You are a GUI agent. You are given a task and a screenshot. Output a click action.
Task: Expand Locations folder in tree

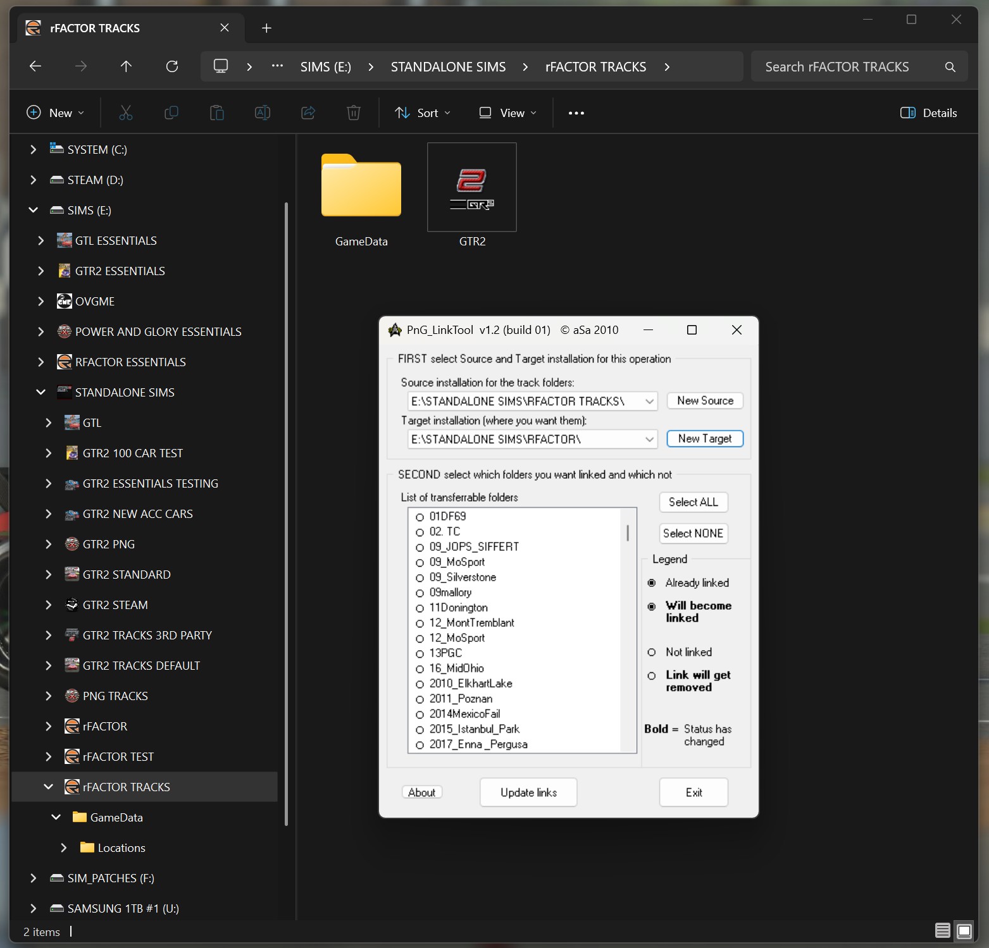point(63,847)
